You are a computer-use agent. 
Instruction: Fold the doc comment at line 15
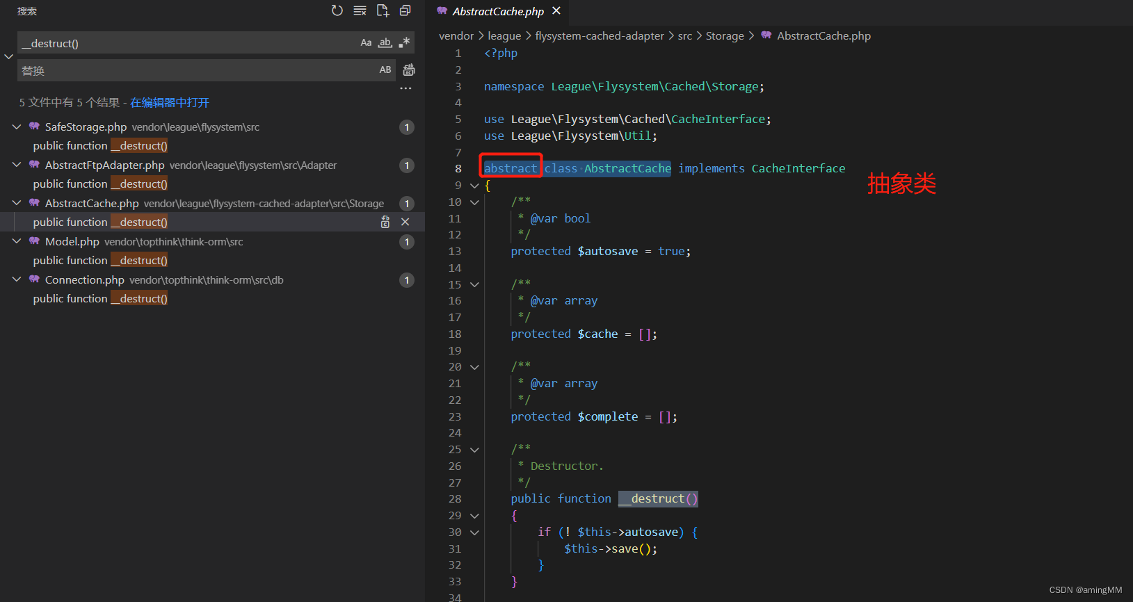coord(474,284)
